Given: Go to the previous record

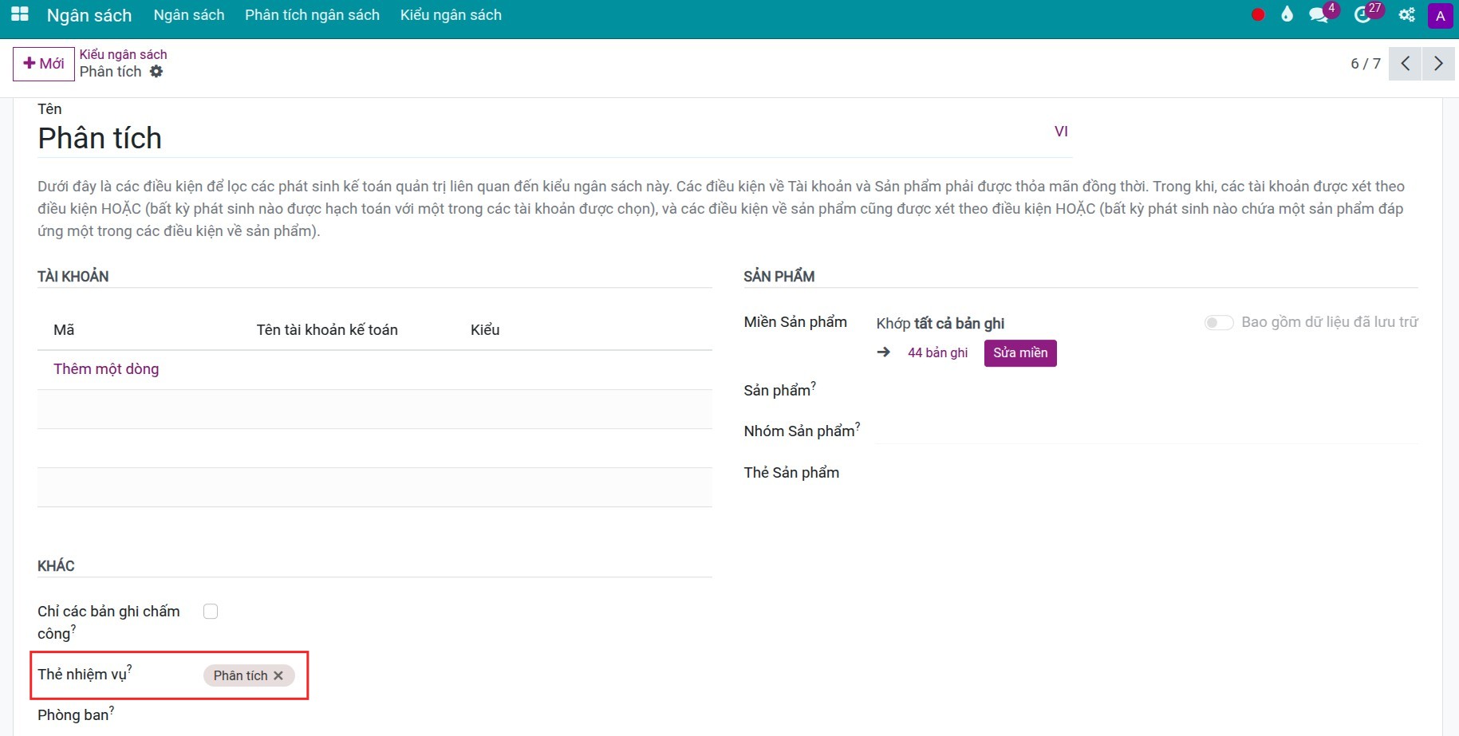Looking at the screenshot, I should click(x=1406, y=64).
